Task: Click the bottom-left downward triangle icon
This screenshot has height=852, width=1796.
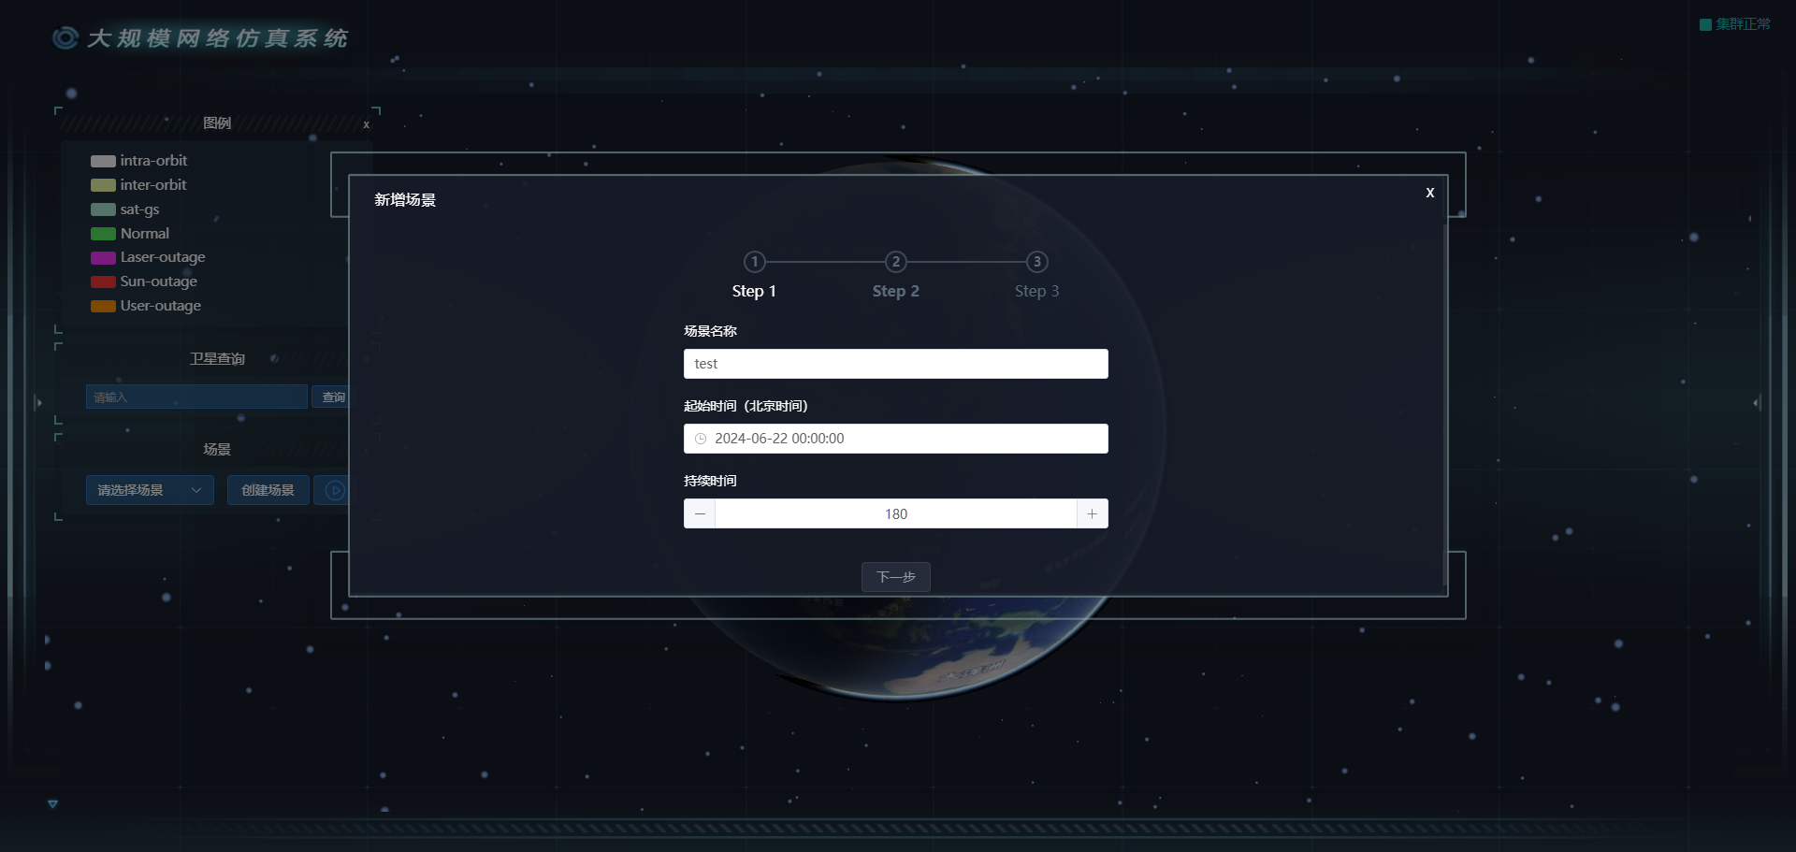Action: click(x=52, y=804)
